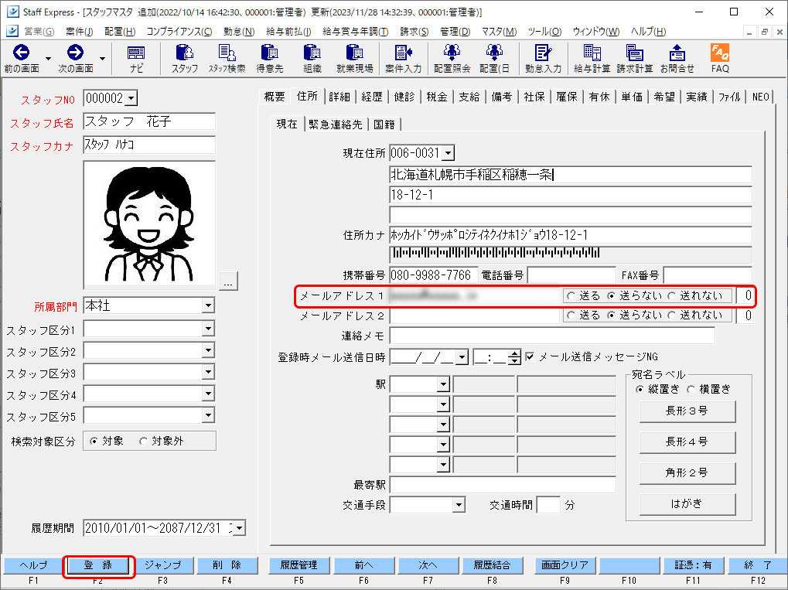Click the staff photo thumbnail
Screen dimensions: 788x590
(149, 225)
